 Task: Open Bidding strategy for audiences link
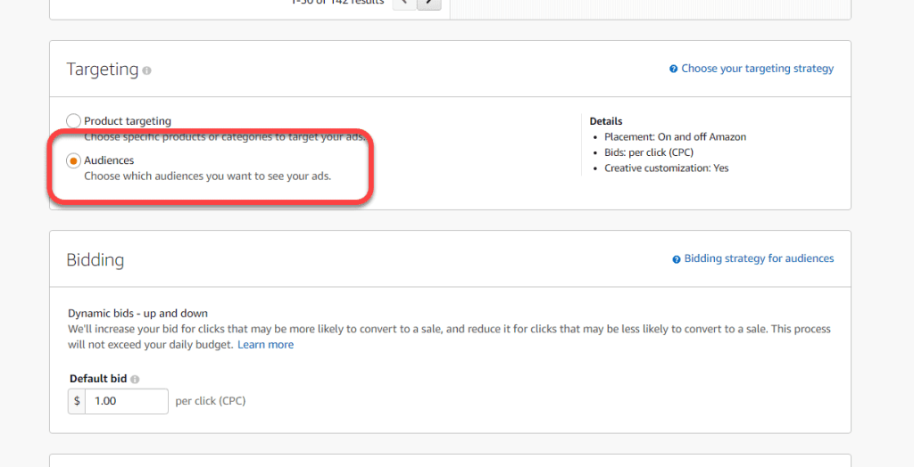(x=759, y=258)
